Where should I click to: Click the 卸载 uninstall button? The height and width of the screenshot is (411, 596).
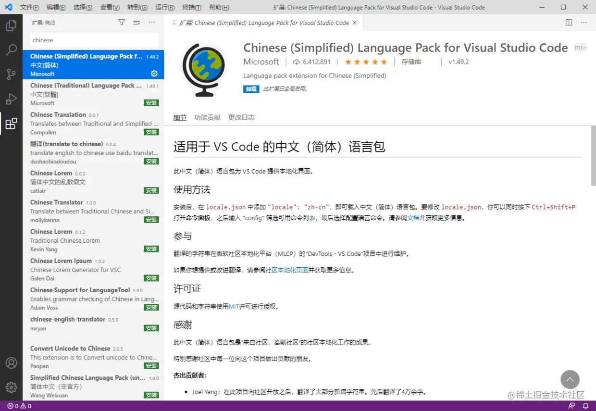click(251, 89)
